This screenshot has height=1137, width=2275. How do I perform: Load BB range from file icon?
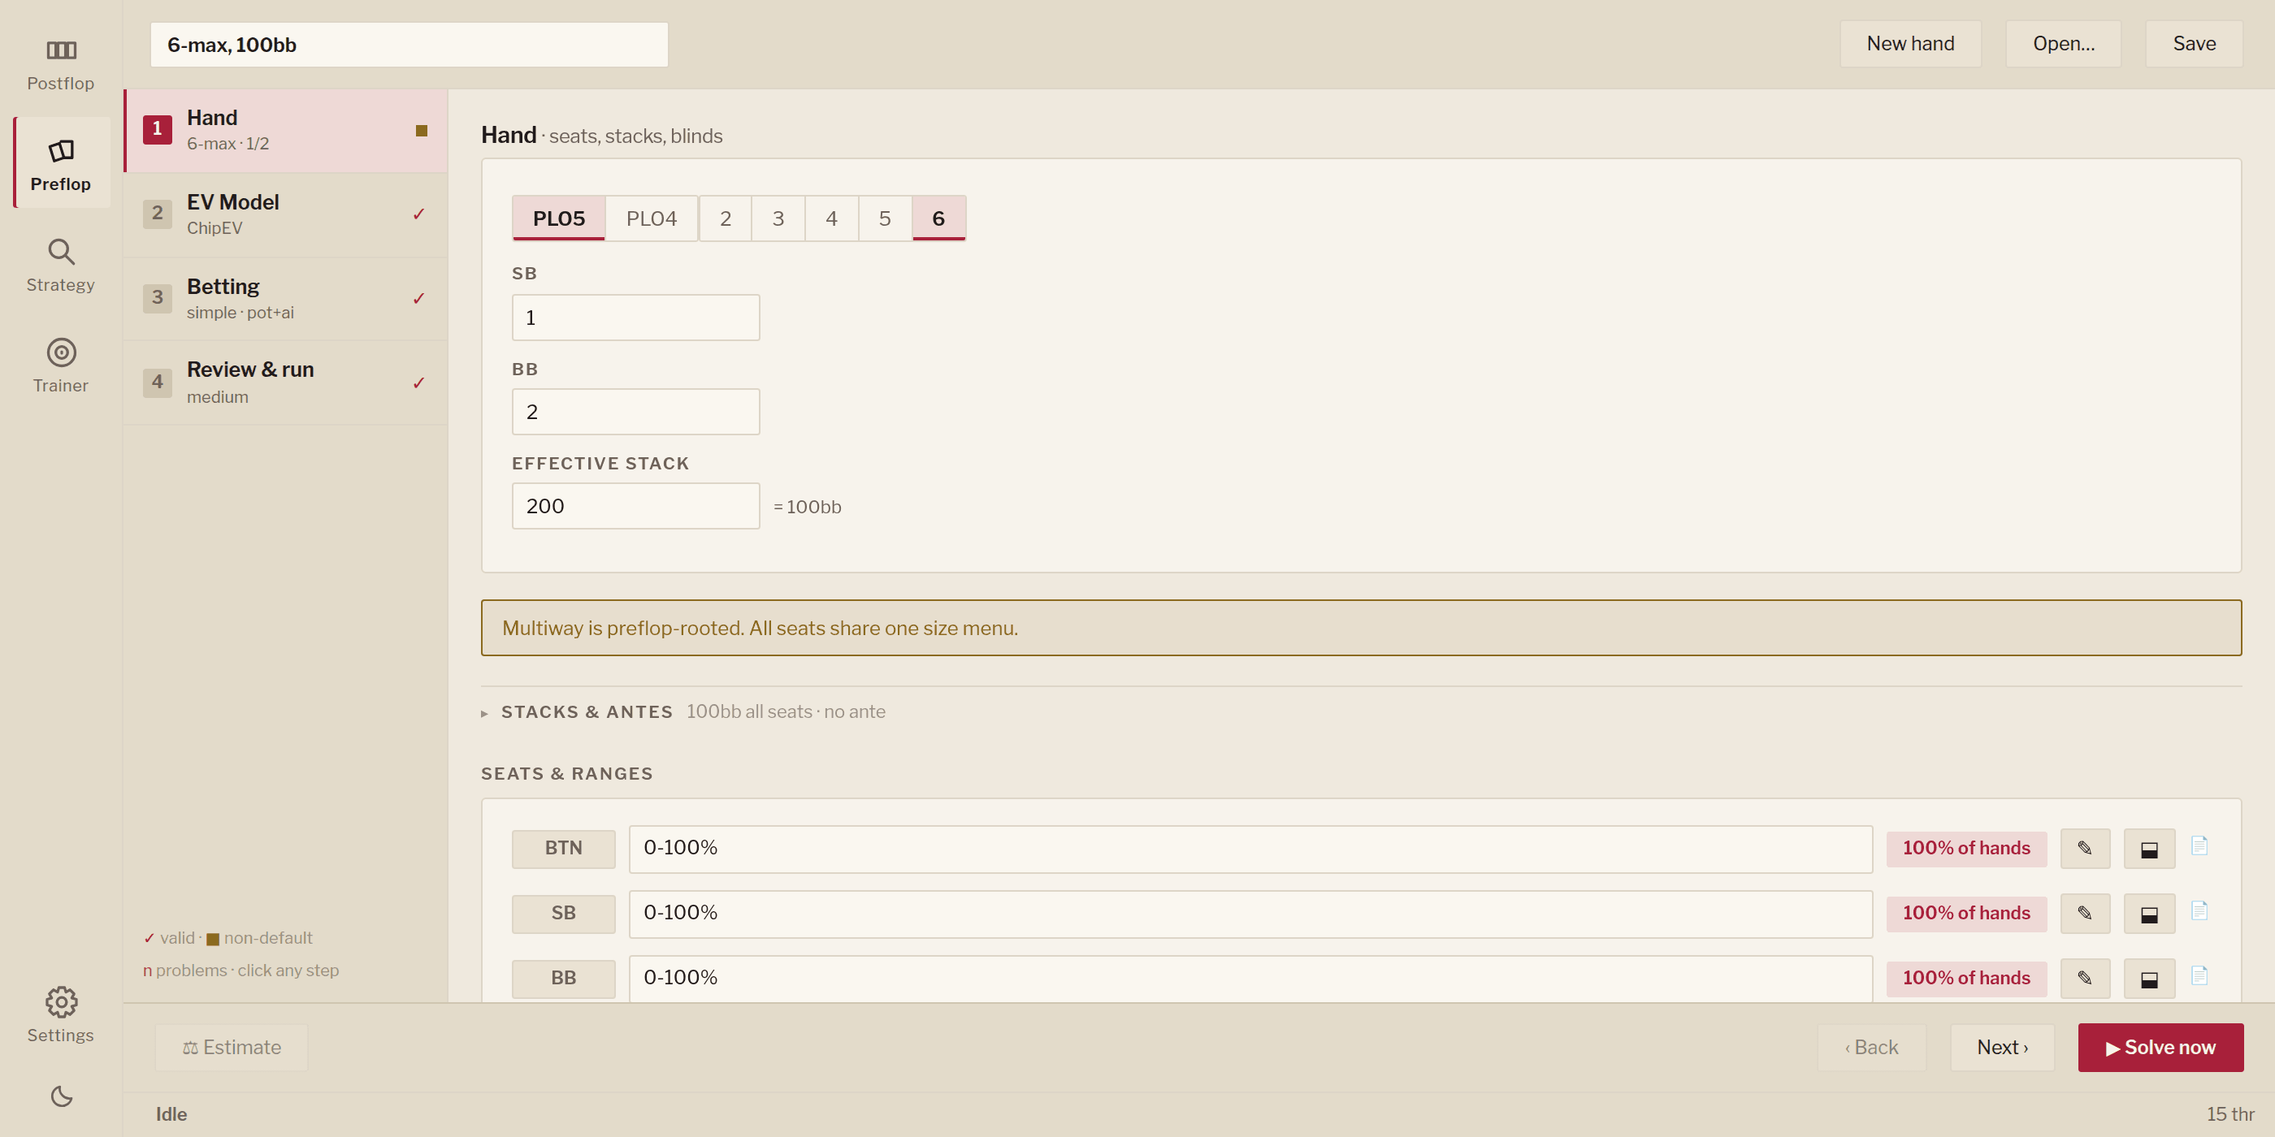coord(2199,975)
